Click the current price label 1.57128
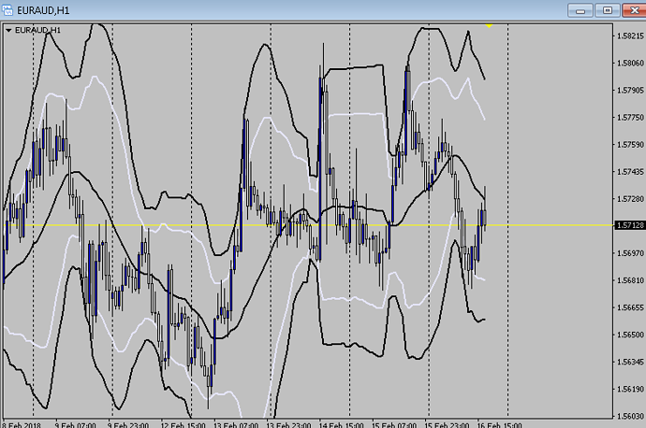 (629, 225)
